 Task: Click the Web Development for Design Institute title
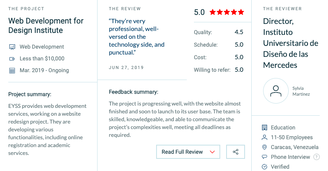click(46, 25)
